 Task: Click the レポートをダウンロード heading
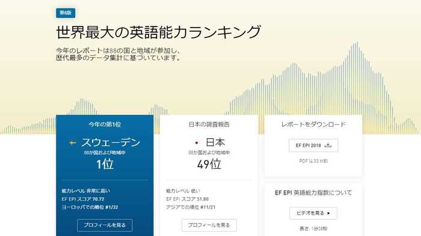pos(313,124)
